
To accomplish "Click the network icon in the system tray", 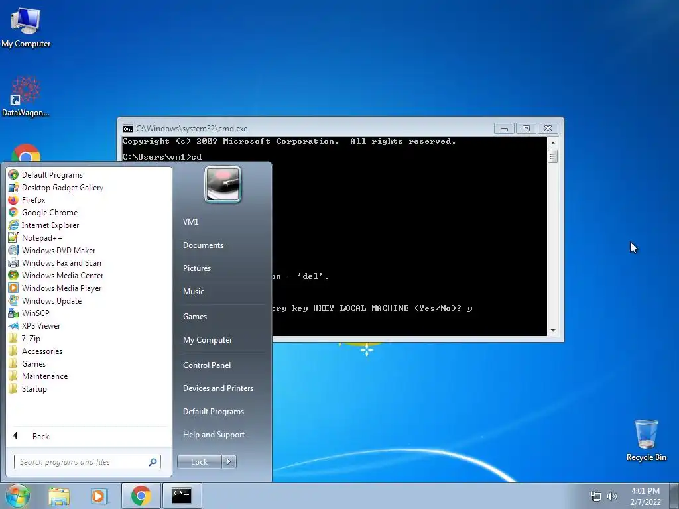I will coord(596,496).
